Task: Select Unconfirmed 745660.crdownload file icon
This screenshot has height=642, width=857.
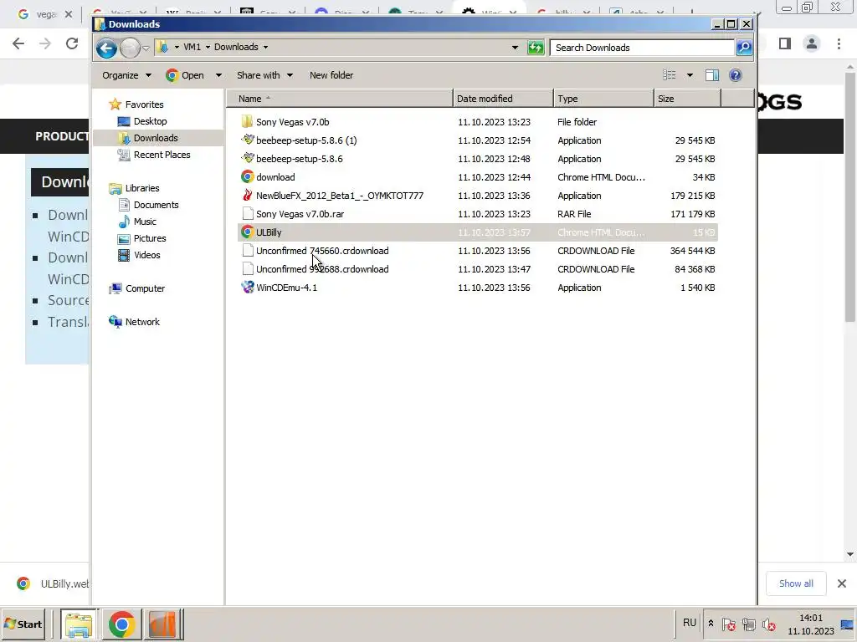Action: tap(248, 251)
